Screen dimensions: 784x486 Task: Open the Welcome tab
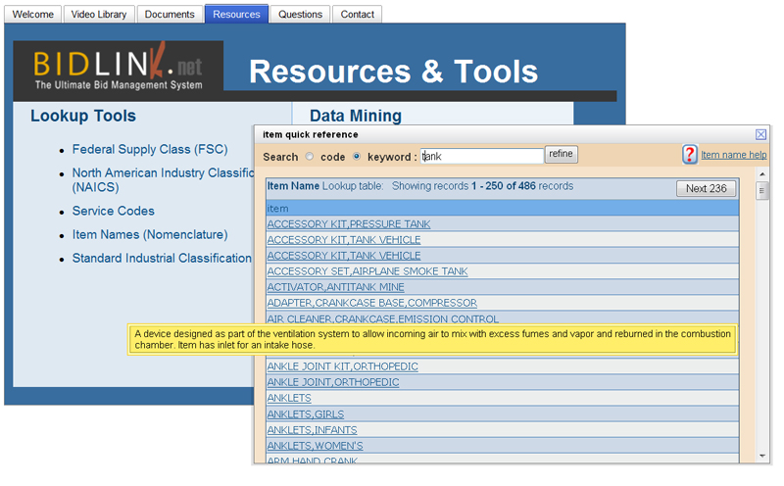[x=33, y=14]
